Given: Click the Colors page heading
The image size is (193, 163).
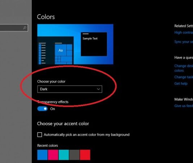Looking at the screenshot, I should [x=46, y=17].
